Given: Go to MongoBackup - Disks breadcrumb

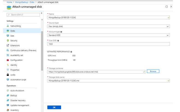Looking at the screenshot, I should [25, 2].
